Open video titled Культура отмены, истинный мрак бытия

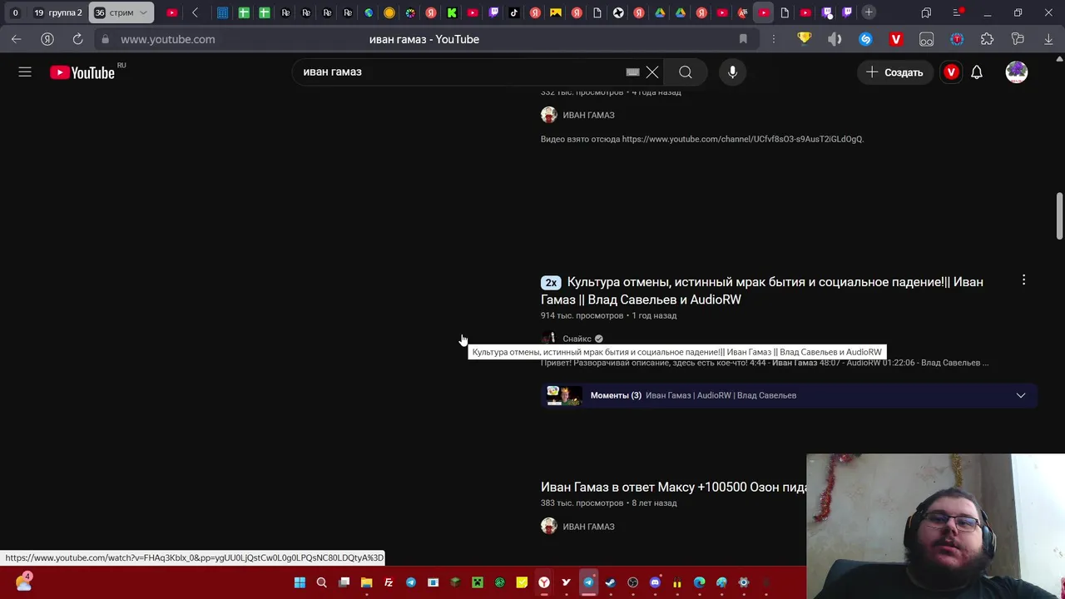tap(762, 290)
